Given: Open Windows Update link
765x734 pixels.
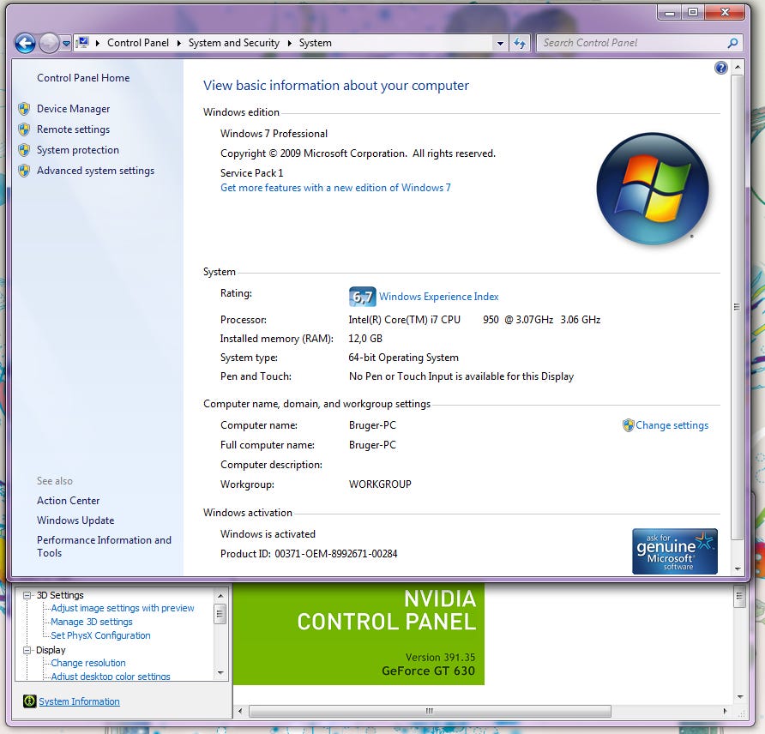Looking at the screenshot, I should point(75,520).
